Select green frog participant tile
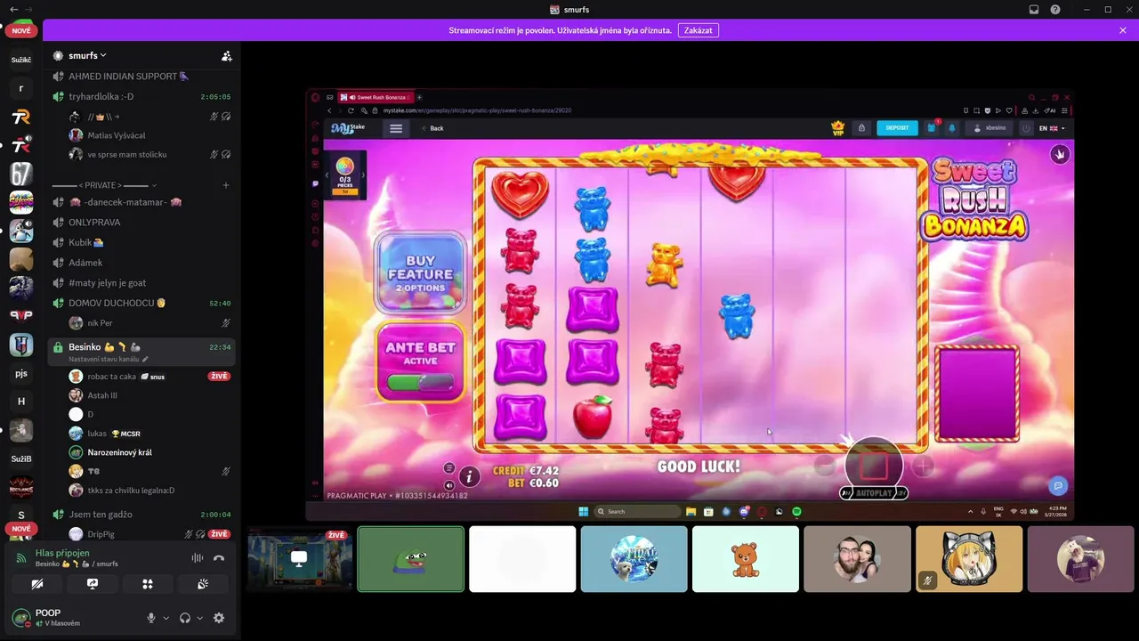Viewport: 1139px width, 641px height. point(411,559)
